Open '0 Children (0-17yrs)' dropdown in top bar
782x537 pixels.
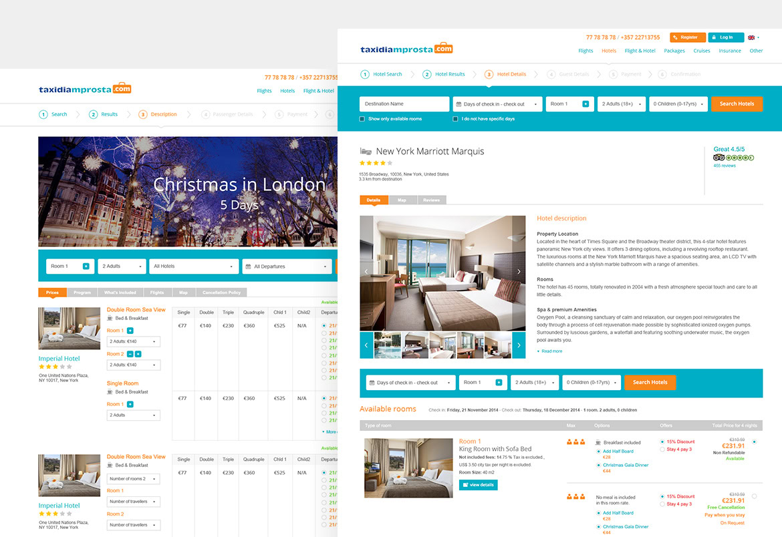[x=678, y=104]
